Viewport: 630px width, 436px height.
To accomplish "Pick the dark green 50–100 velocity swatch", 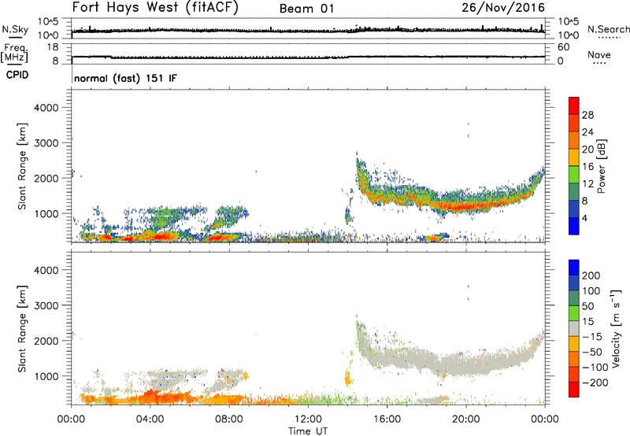I will coord(574,298).
